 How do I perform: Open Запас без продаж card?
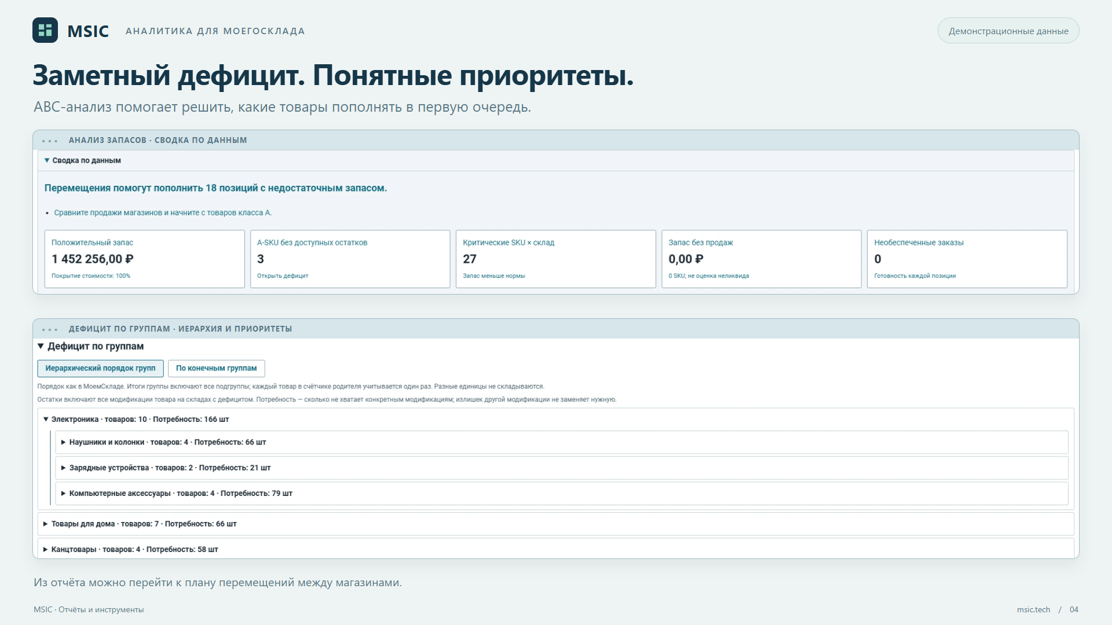pyautogui.click(x=761, y=259)
